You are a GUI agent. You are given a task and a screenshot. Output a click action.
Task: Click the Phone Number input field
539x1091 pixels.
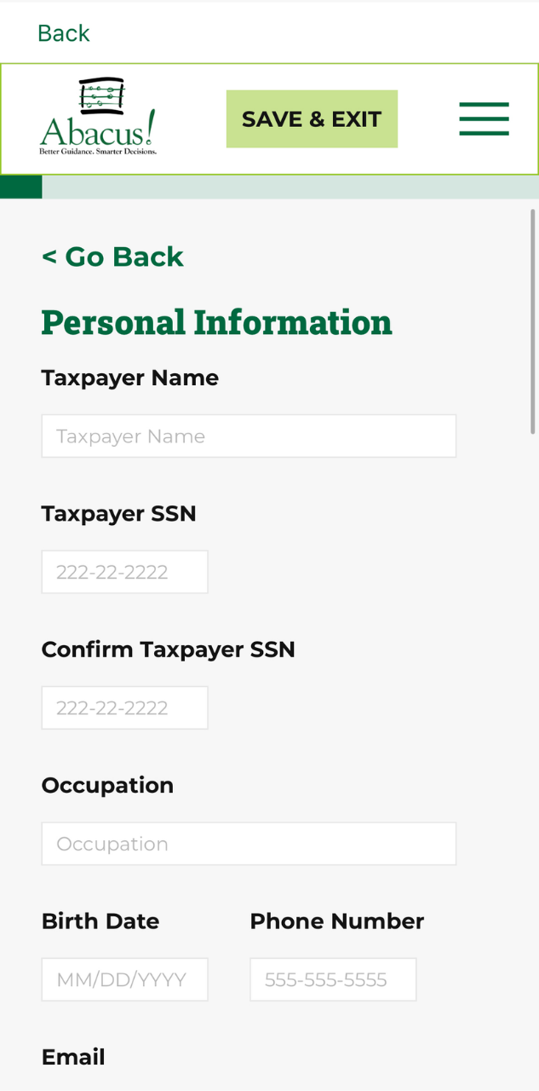[333, 980]
